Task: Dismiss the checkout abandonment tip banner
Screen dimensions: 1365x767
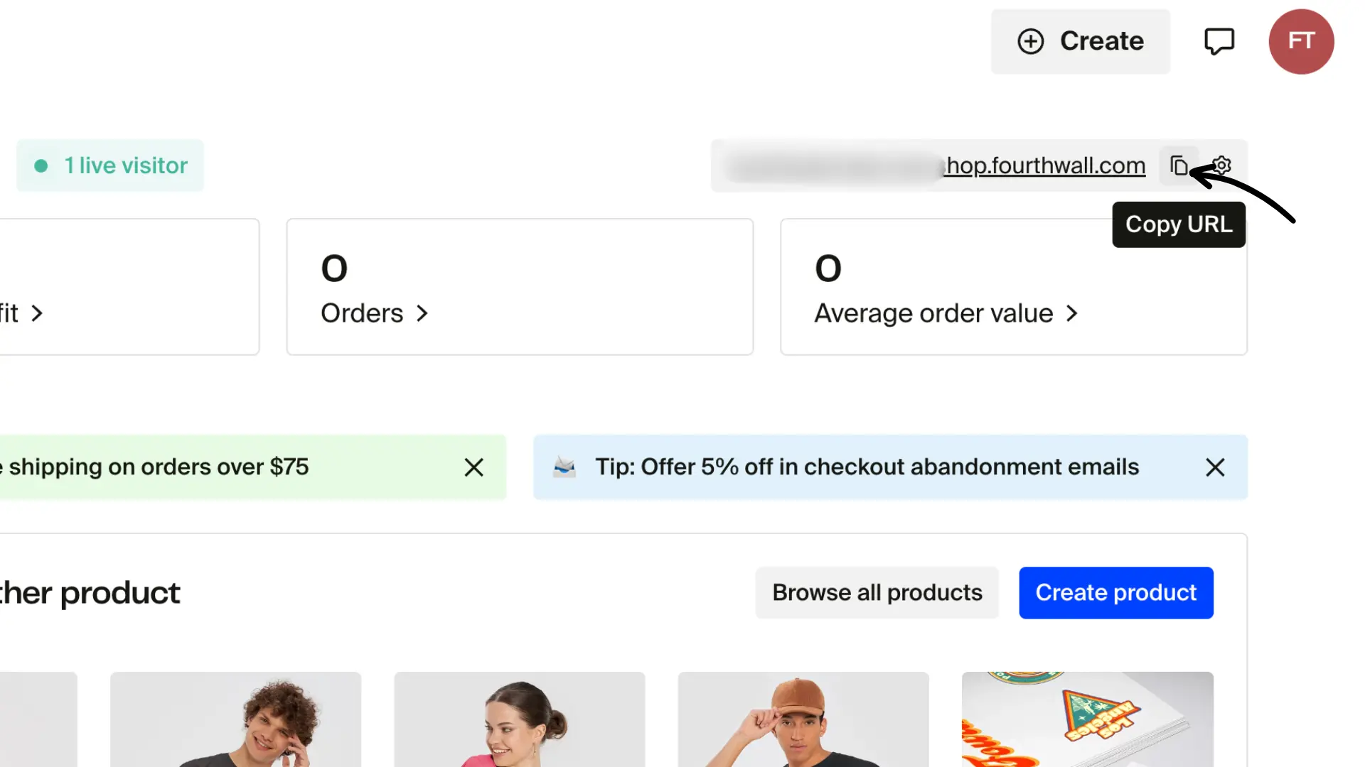Action: (x=1215, y=467)
